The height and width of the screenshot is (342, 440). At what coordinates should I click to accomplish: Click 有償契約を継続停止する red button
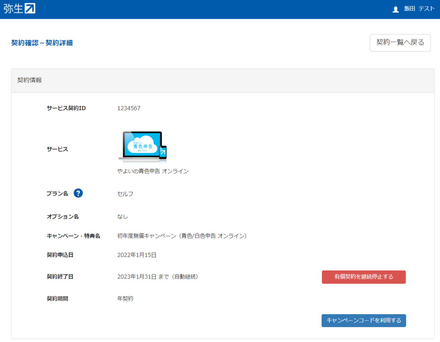[364, 277]
